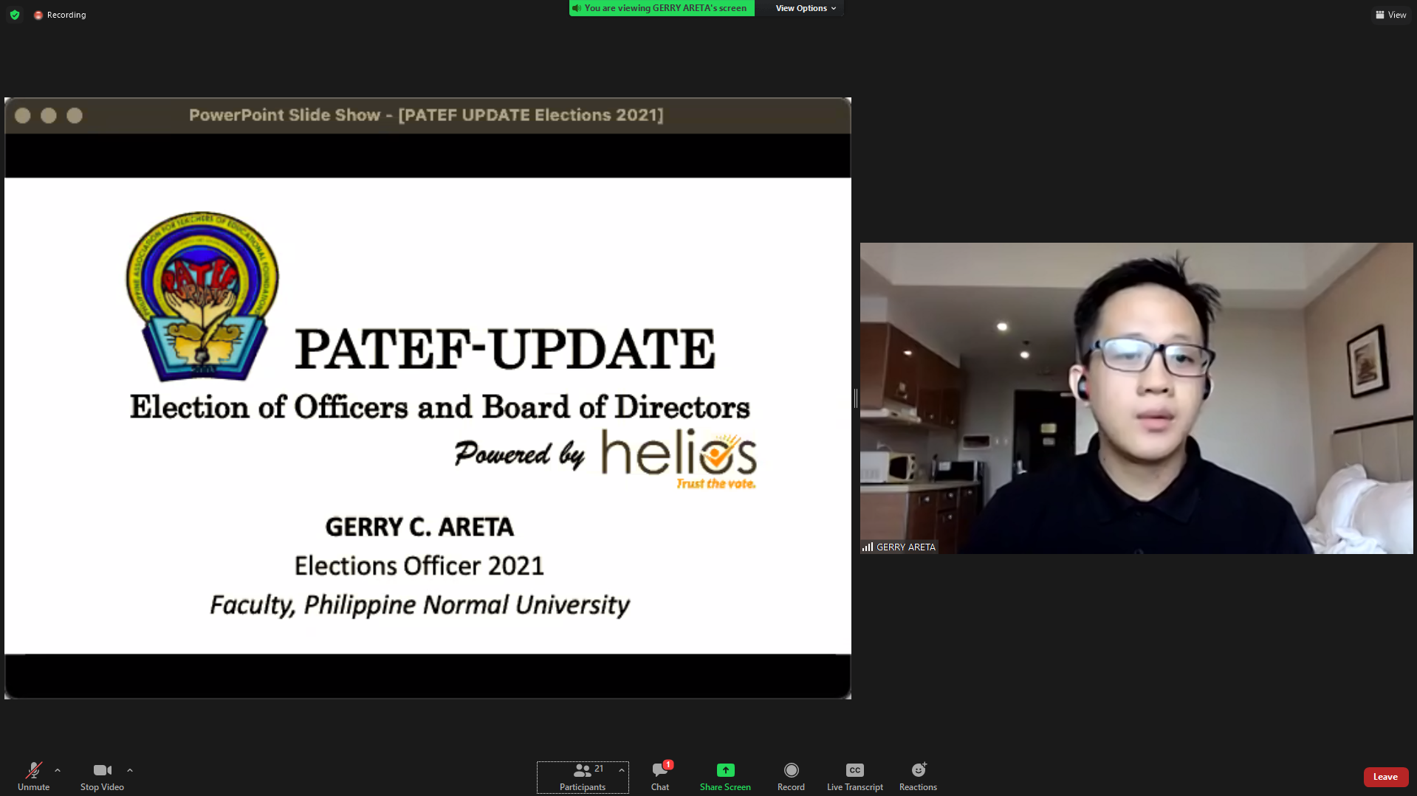Image resolution: width=1417 pixels, height=796 pixels.
Task: Click the divider handle between share and video
Action: point(855,398)
